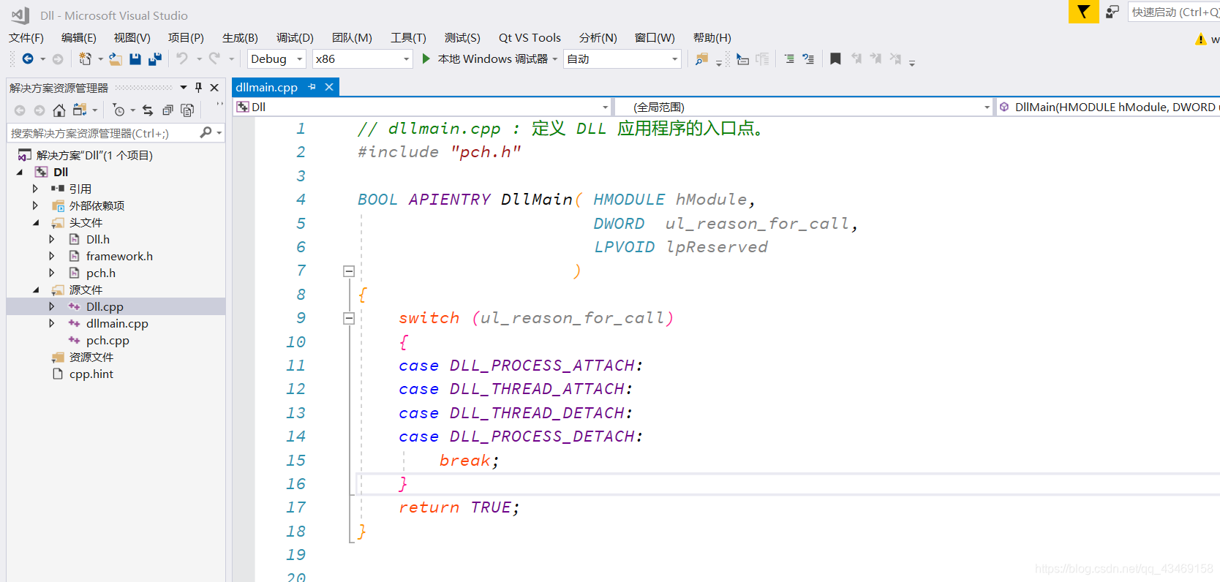Close the dllmain.cpp tab
The width and height of the screenshot is (1220, 582).
(x=329, y=87)
